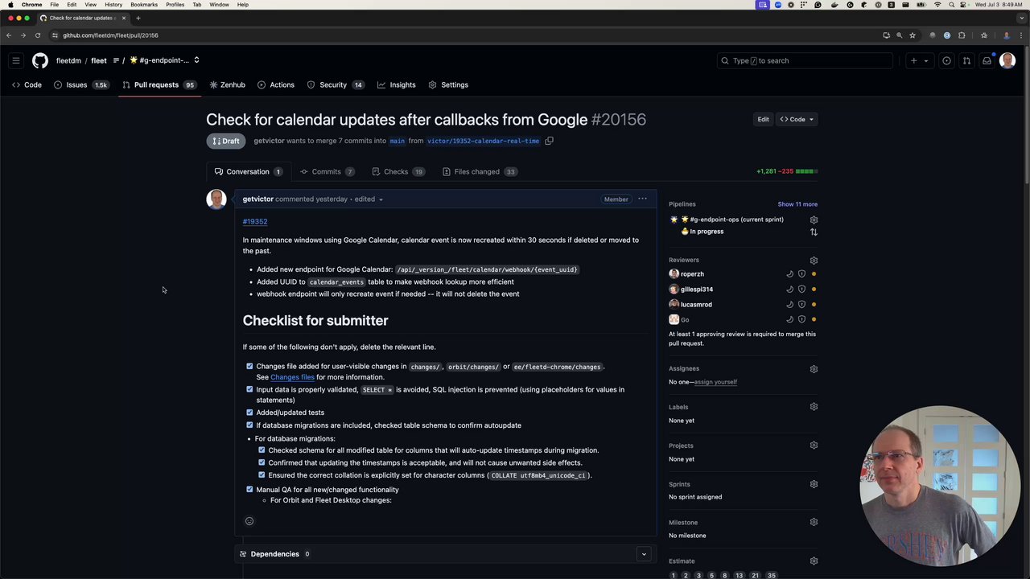Open the Actions tab
The width and height of the screenshot is (1030, 579).
[x=276, y=84]
